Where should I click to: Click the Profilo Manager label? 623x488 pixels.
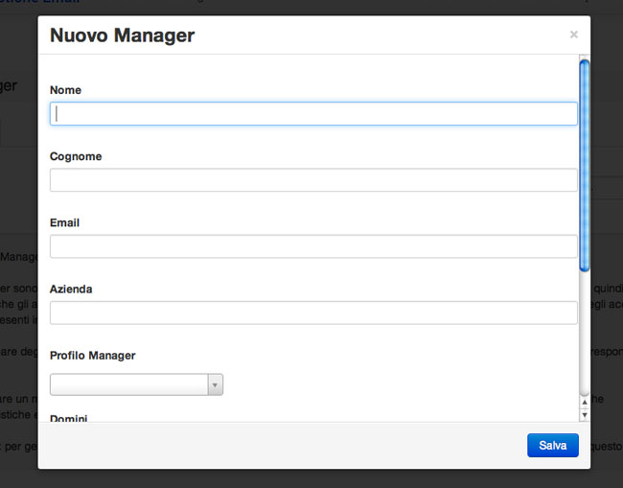(x=92, y=356)
